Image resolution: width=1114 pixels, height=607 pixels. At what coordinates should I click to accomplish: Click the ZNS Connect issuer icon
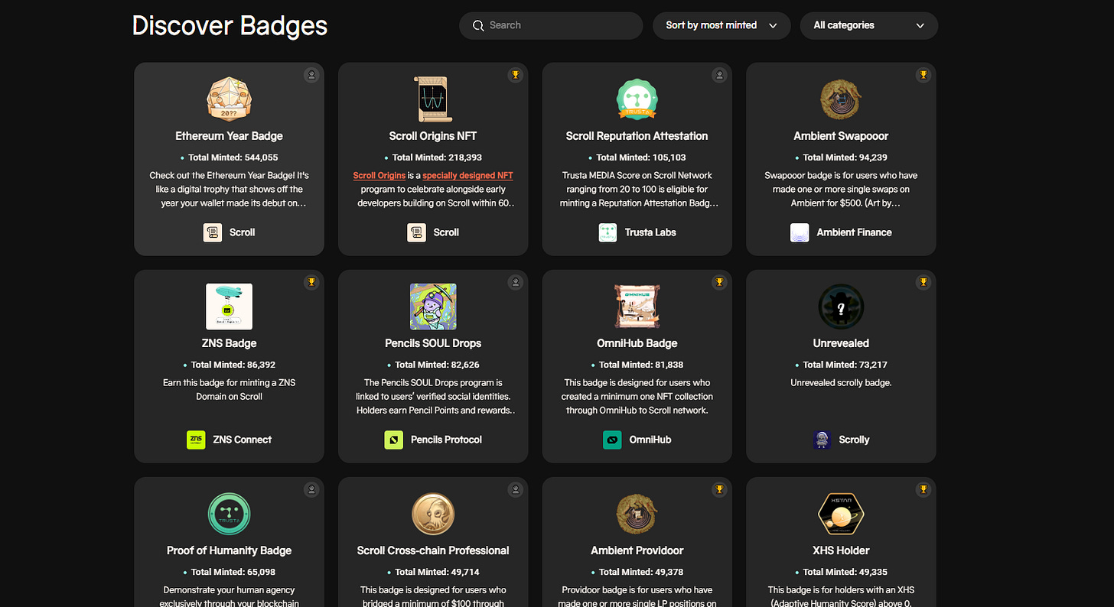196,440
